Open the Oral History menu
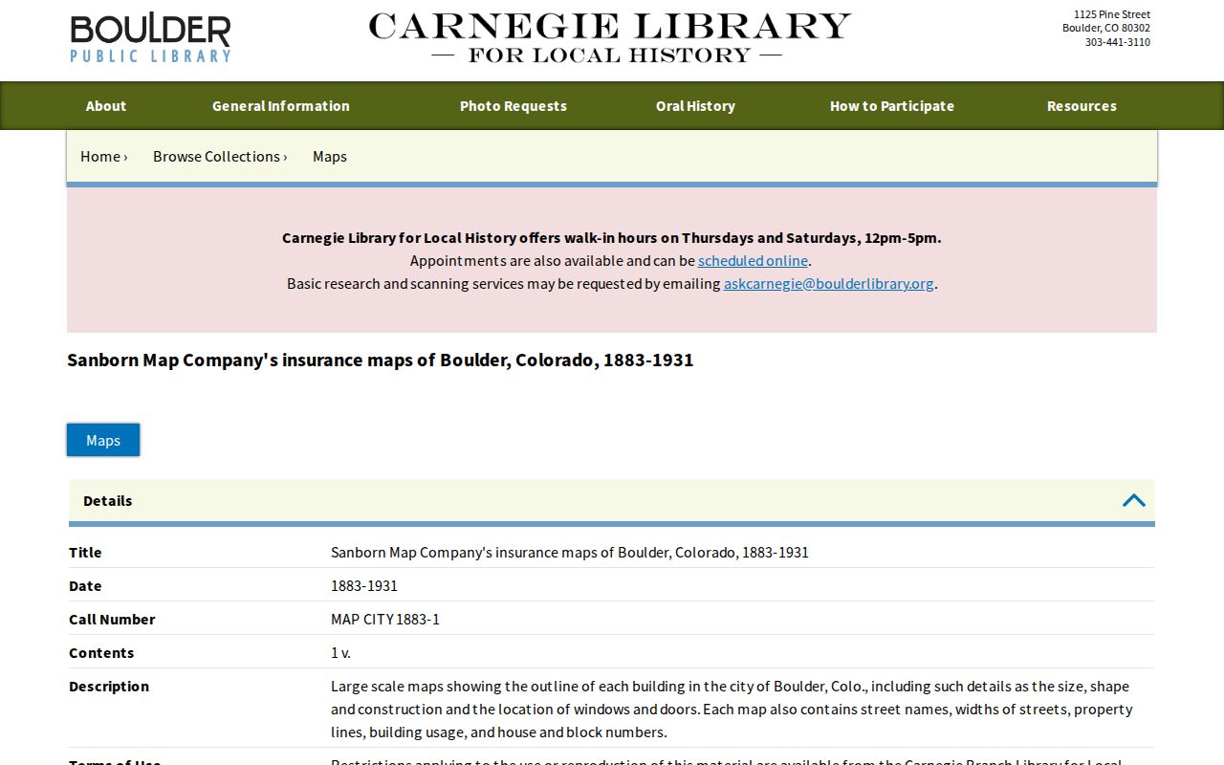The height and width of the screenshot is (765, 1224). click(x=695, y=106)
